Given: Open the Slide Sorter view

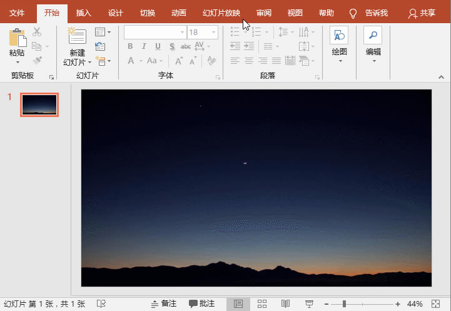Looking at the screenshot, I should pyautogui.click(x=262, y=304).
